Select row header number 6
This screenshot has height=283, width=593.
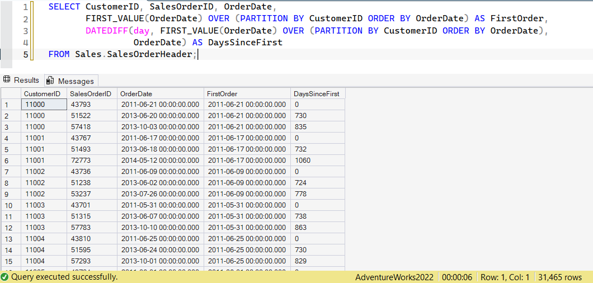(x=11, y=161)
